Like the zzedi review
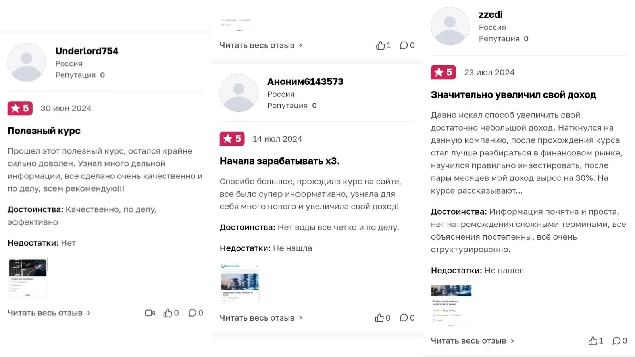The width and height of the screenshot is (635, 357). [x=596, y=341]
